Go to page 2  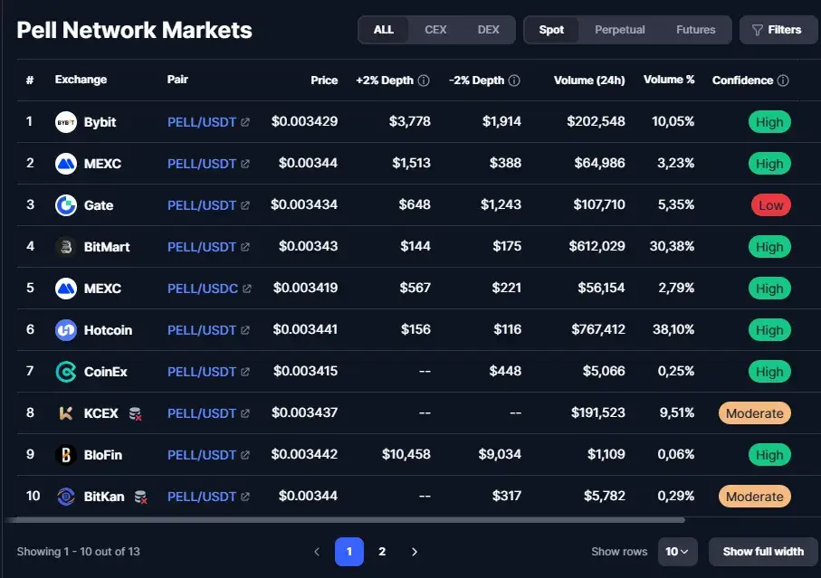(382, 552)
